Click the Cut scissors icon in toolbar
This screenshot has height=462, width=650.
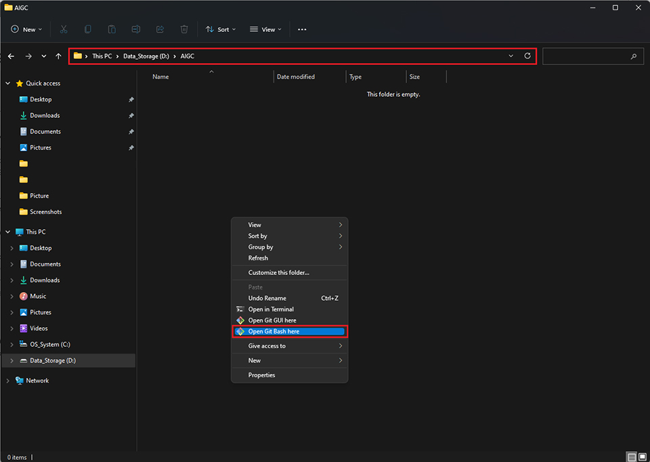coord(64,30)
